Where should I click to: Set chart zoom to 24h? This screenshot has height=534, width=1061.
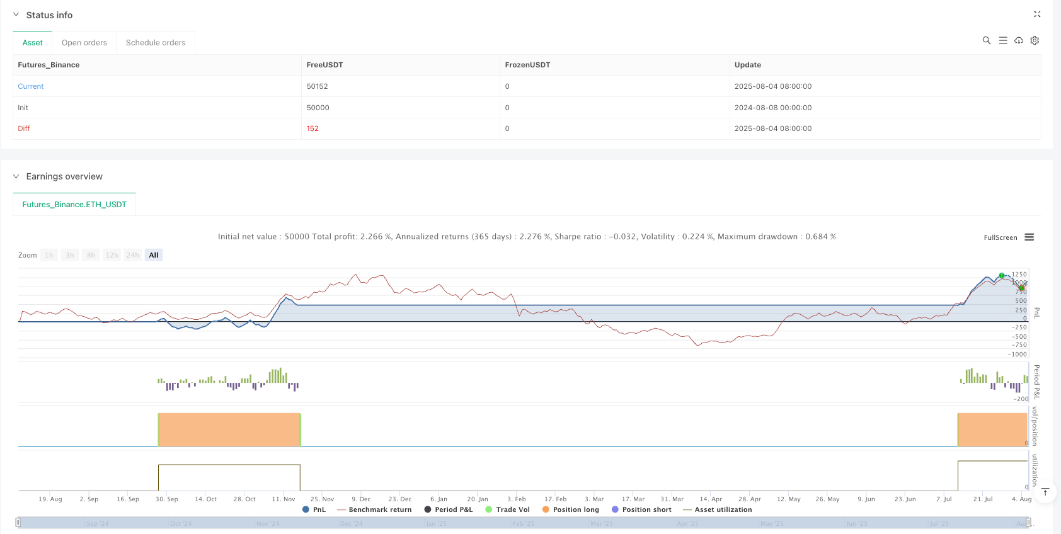pyautogui.click(x=132, y=255)
